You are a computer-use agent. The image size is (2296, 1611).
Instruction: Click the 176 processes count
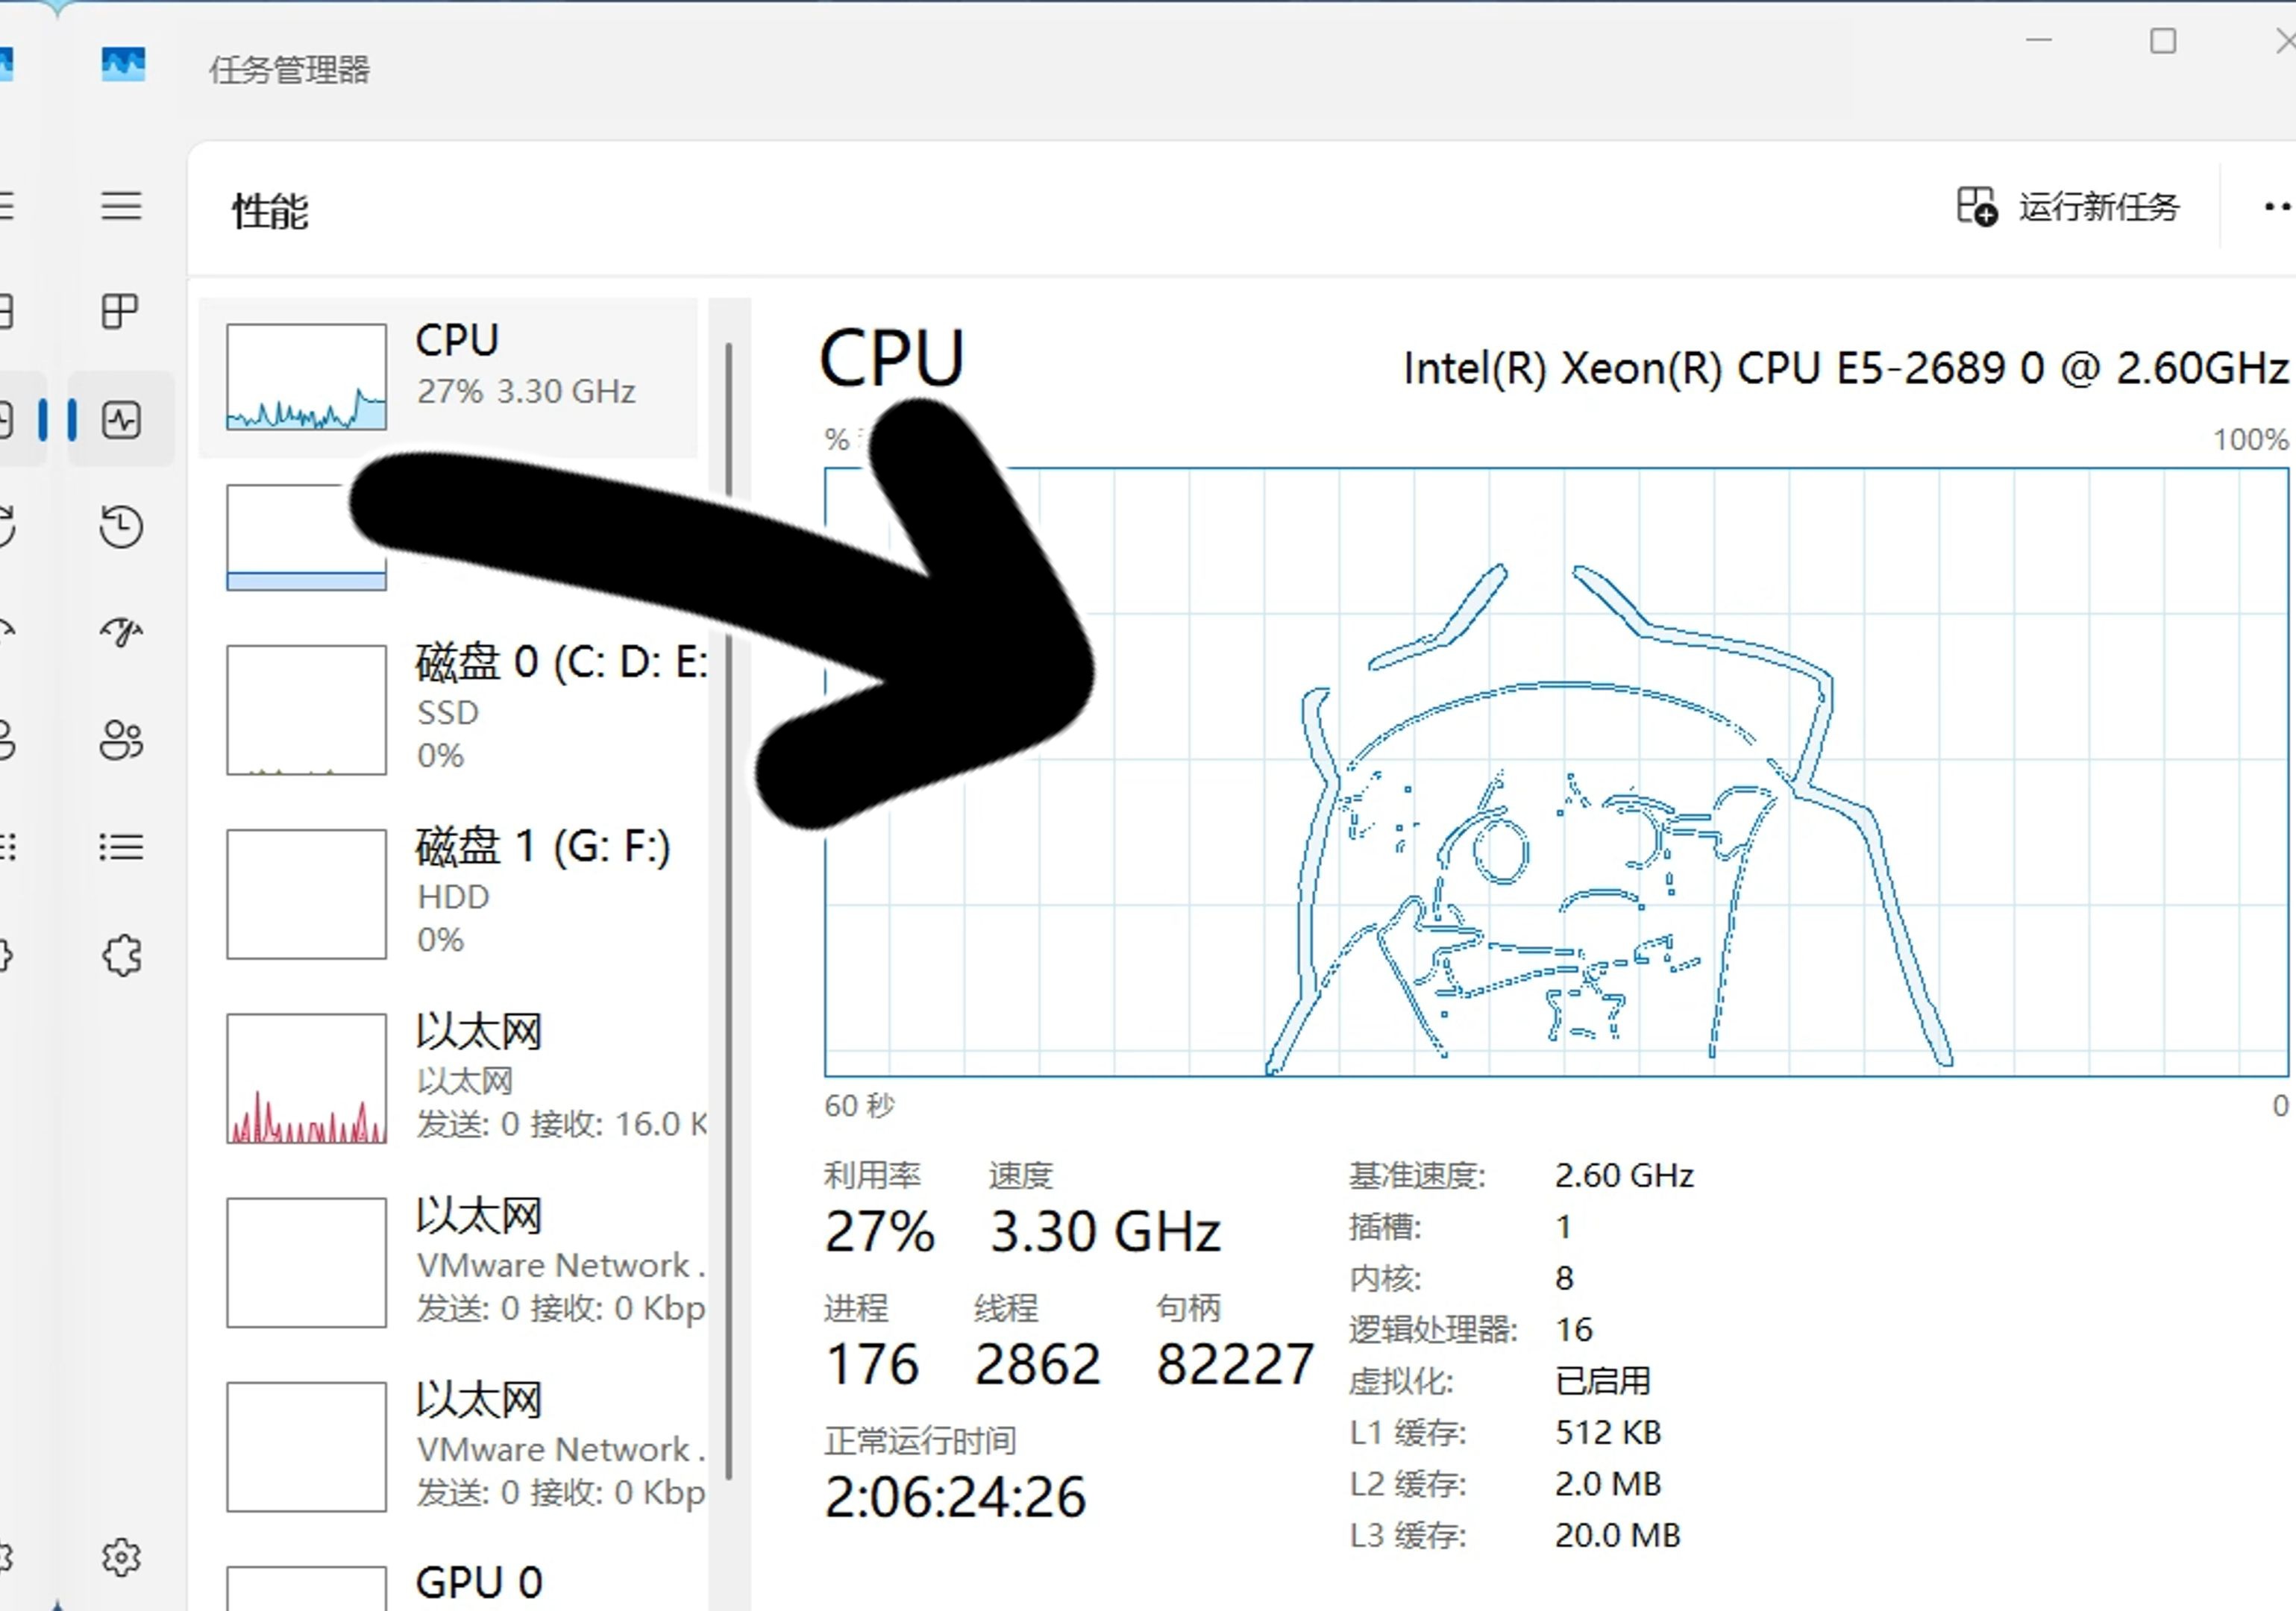(872, 1364)
